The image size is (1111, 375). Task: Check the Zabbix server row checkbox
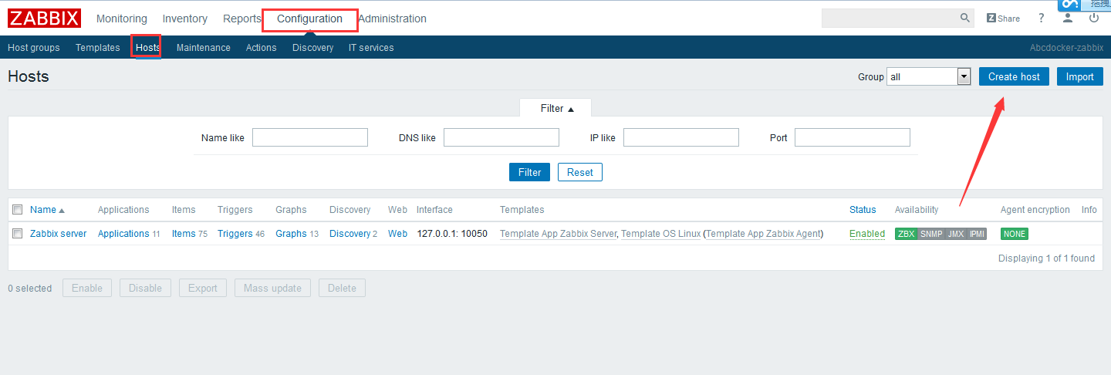(18, 234)
